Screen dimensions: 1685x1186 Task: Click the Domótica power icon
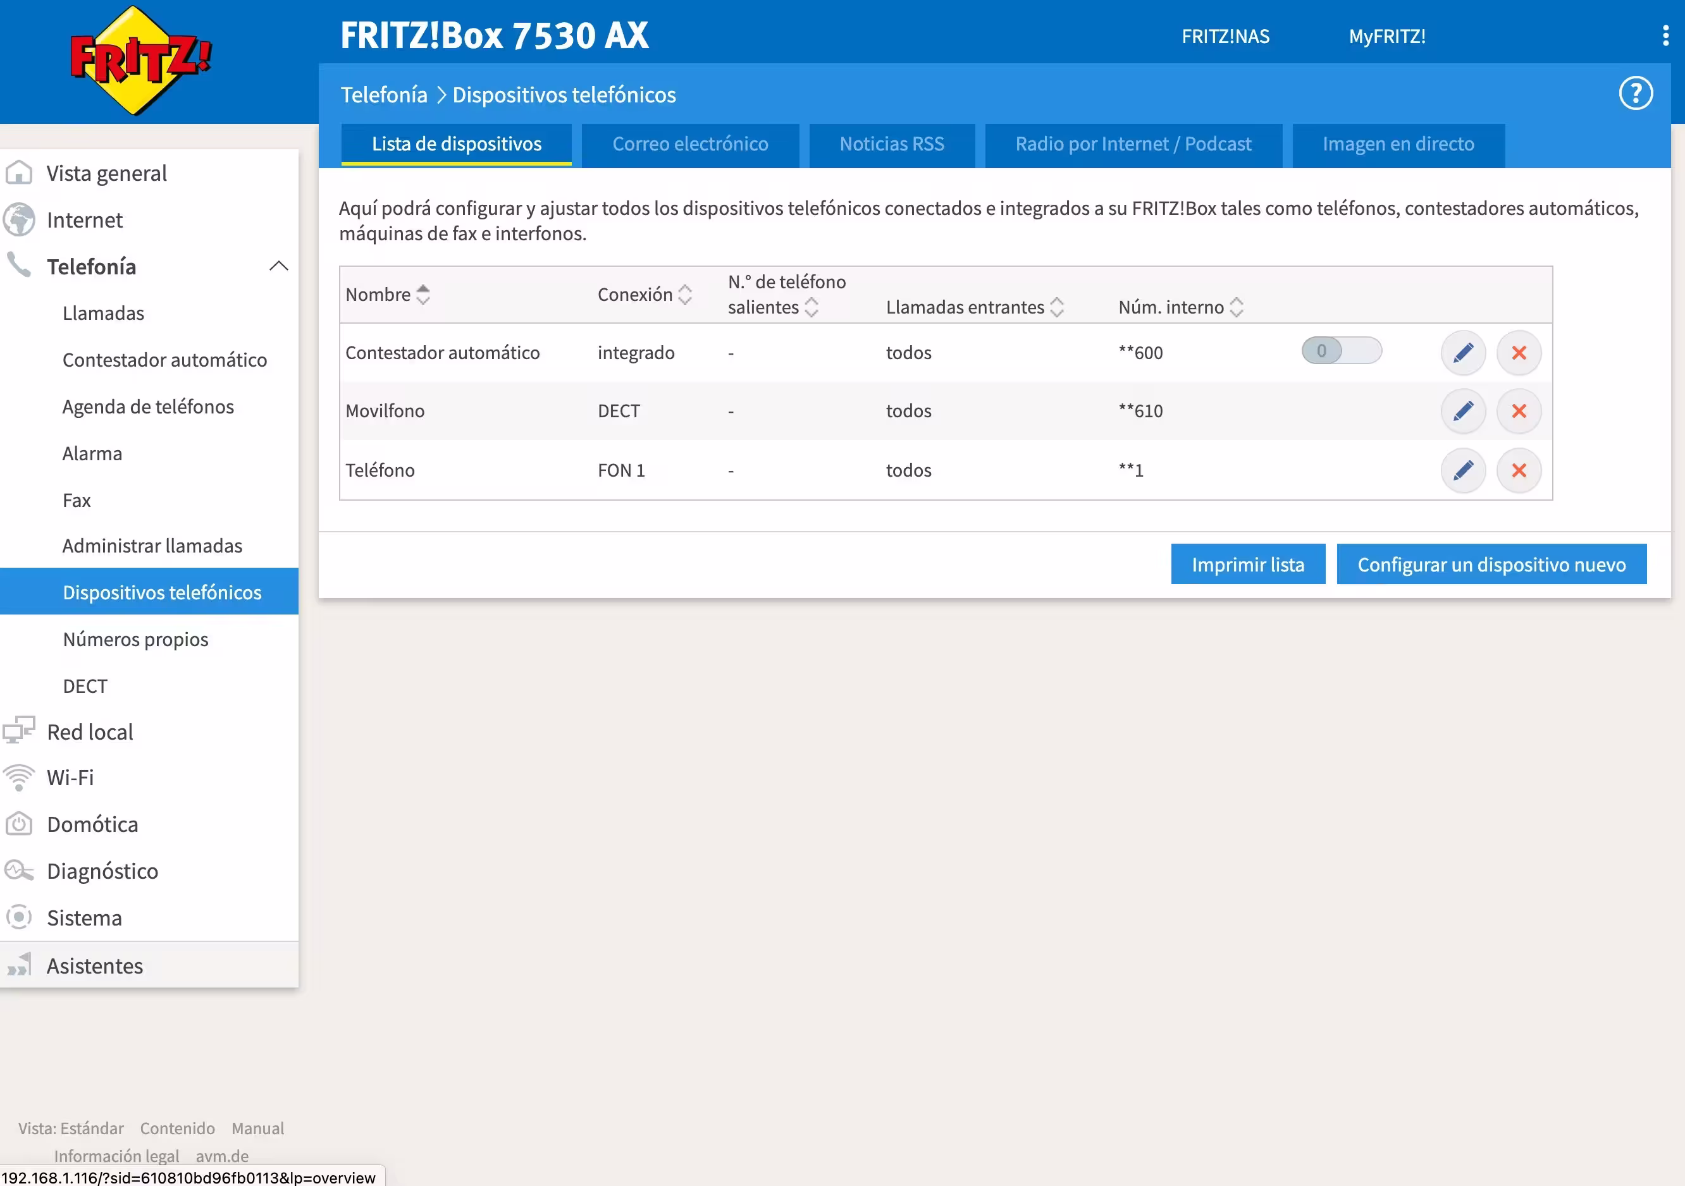19,824
